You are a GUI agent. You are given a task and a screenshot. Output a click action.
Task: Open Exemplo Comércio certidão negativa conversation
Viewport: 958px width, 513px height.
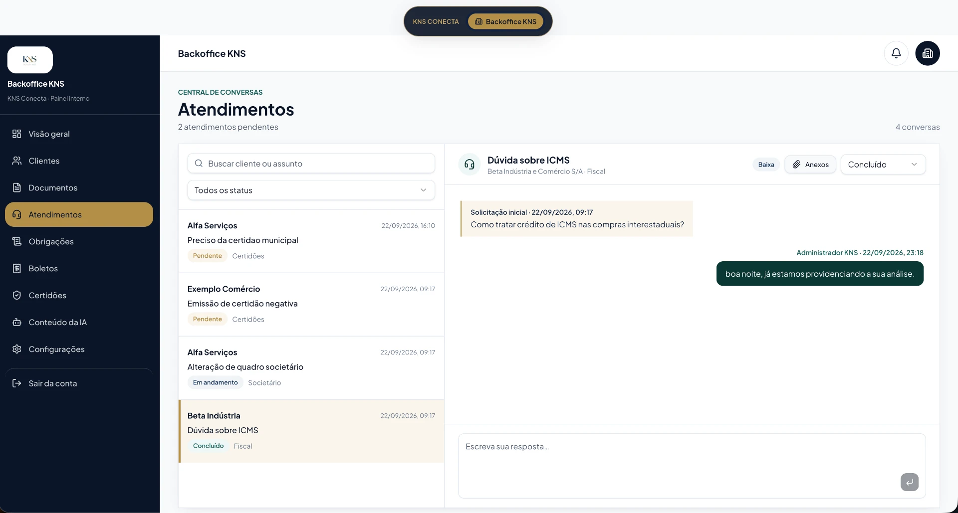(311, 304)
